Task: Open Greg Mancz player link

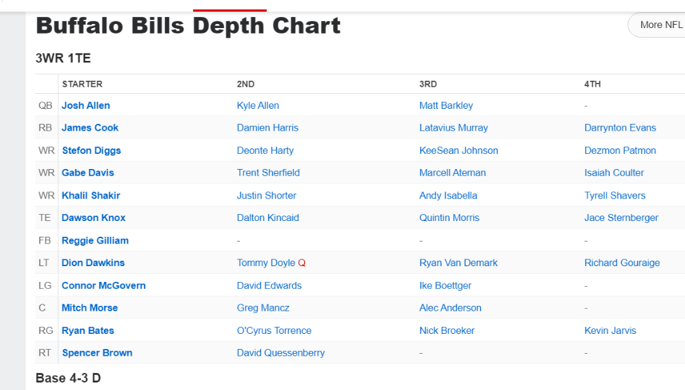Action: pyautogui.click(x=263, y=307)
